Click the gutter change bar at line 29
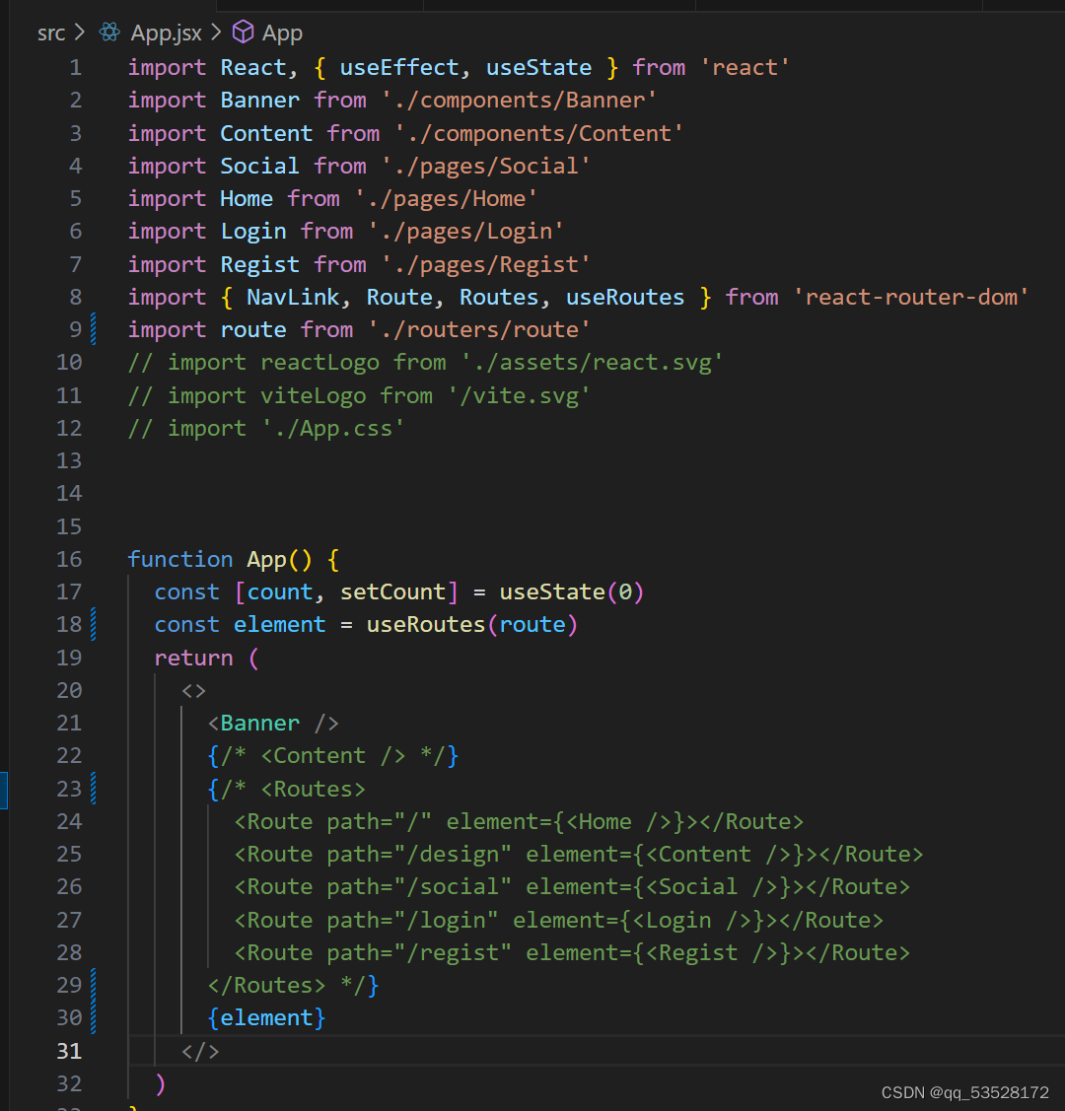Viewport: 1065px width, 1111px height. [91, 984]
